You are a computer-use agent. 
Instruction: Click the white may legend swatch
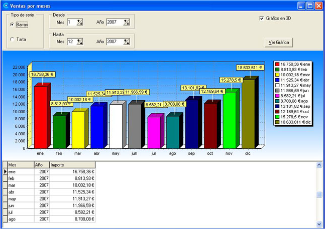[x=277, y=85]
